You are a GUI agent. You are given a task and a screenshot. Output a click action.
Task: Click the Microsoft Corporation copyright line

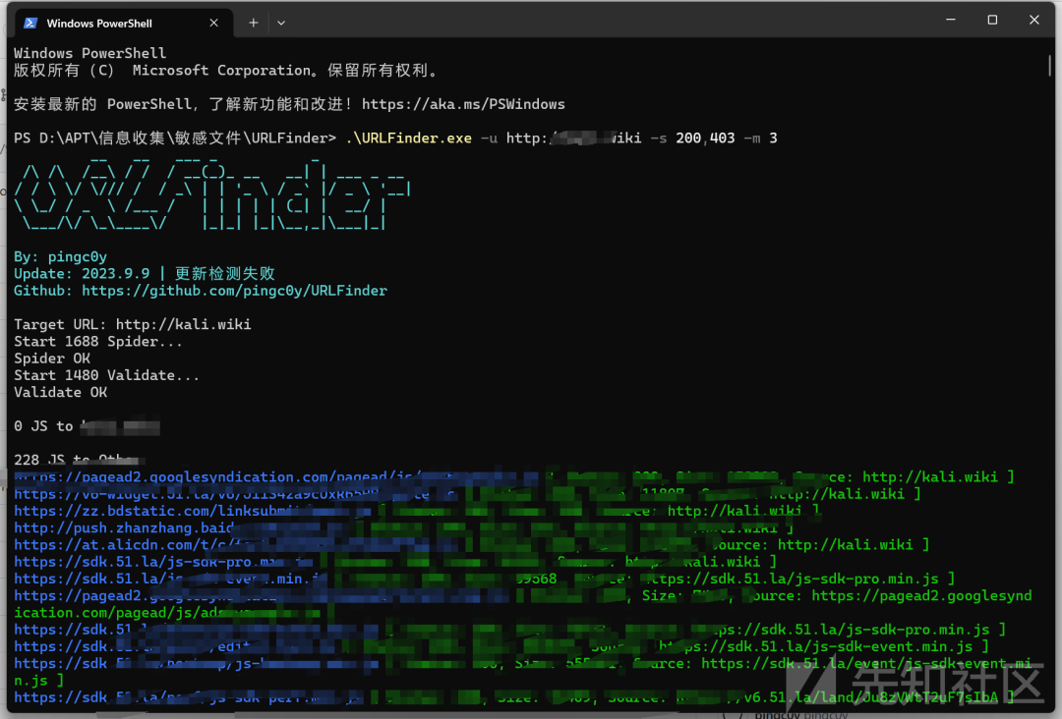click(x=229, y=71)
